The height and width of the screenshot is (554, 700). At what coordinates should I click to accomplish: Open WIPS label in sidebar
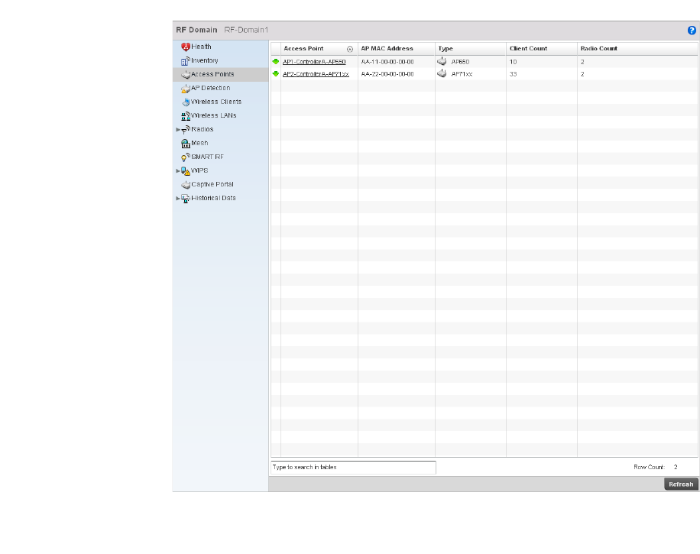199,170
